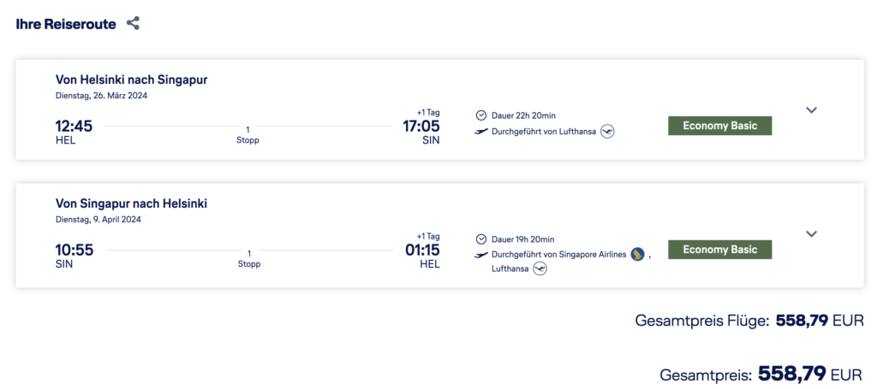Click the airplane icon before the outbound Durchgeführt von Lufthansa
This screenshot has width=877, height=389.
[x=480, y=131]
